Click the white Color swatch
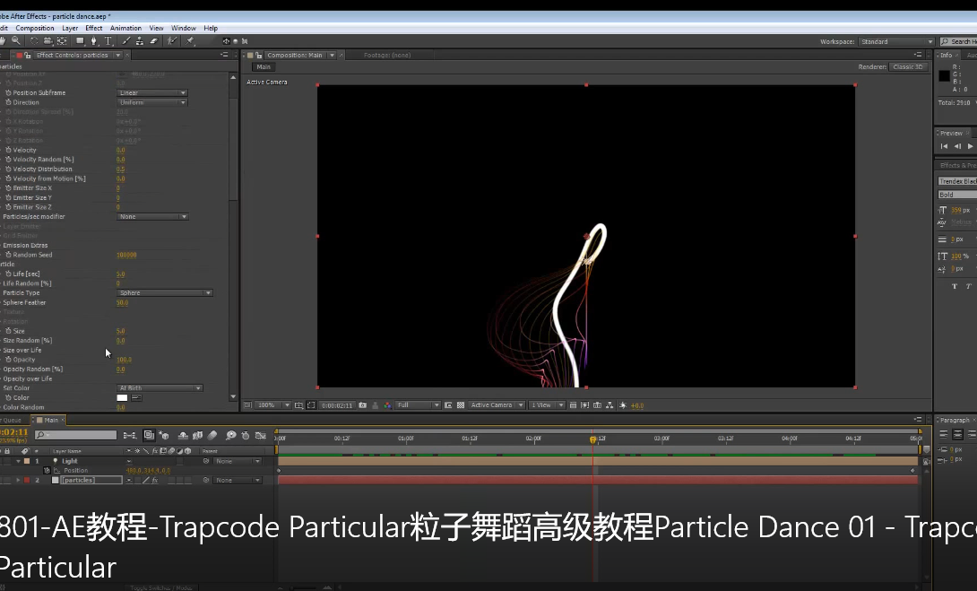The image size is (977, 591). pos(122,398)
